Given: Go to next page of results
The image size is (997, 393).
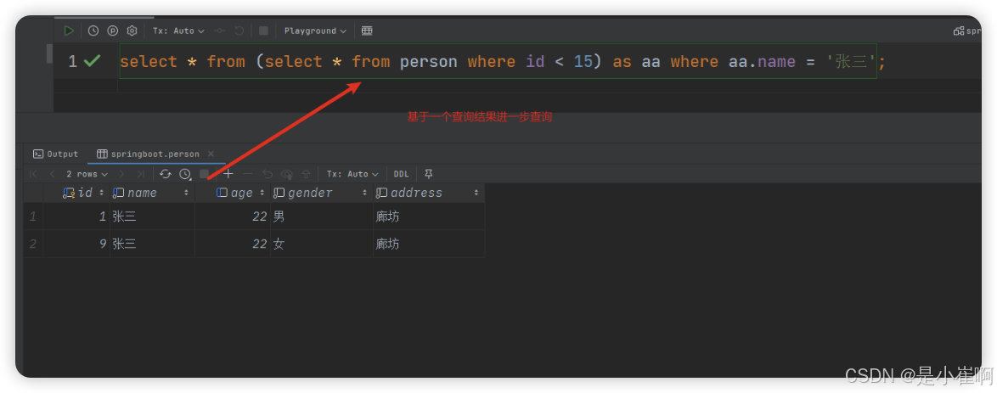Looking at the screenshot, I should point(122,174).
